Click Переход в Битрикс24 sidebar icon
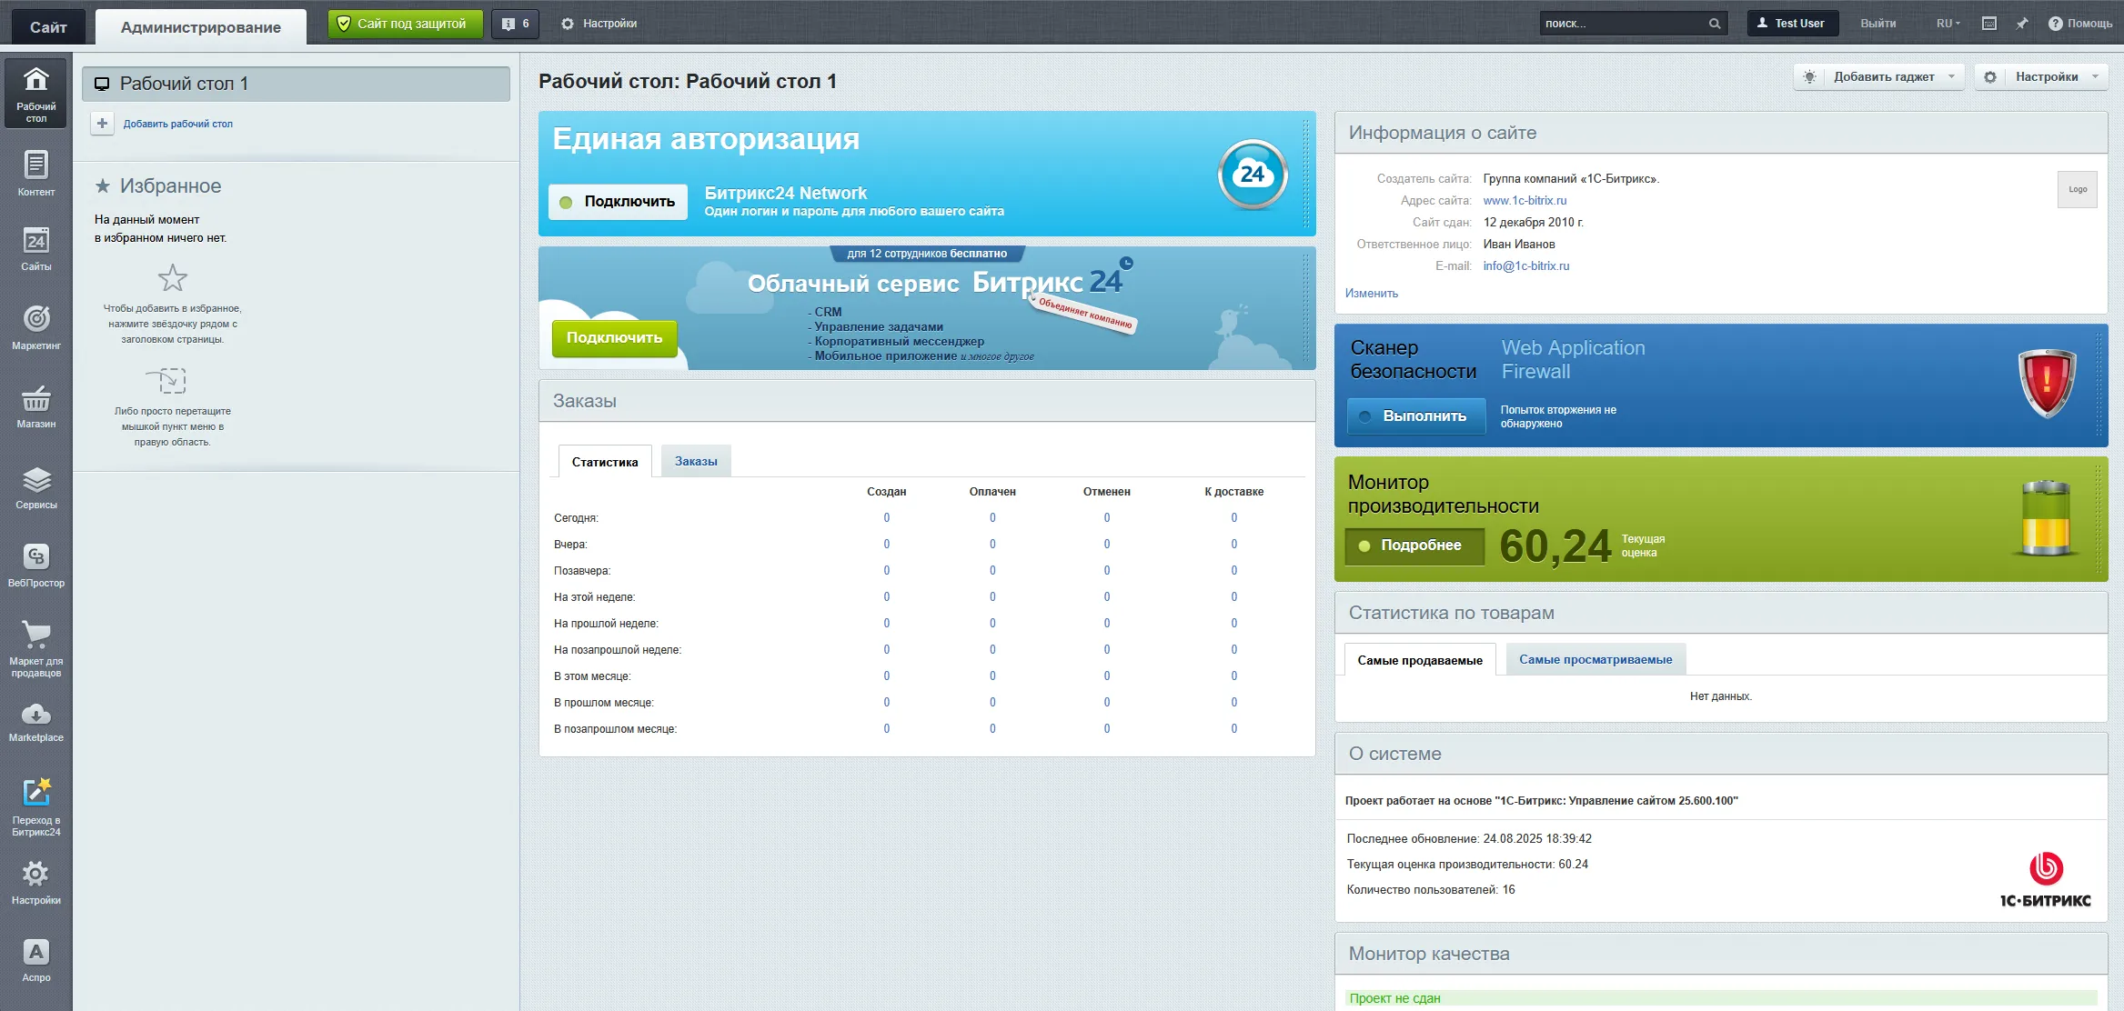This screenshot has height=1011, width=2124. pyautogui.click(x=35, y=806)
